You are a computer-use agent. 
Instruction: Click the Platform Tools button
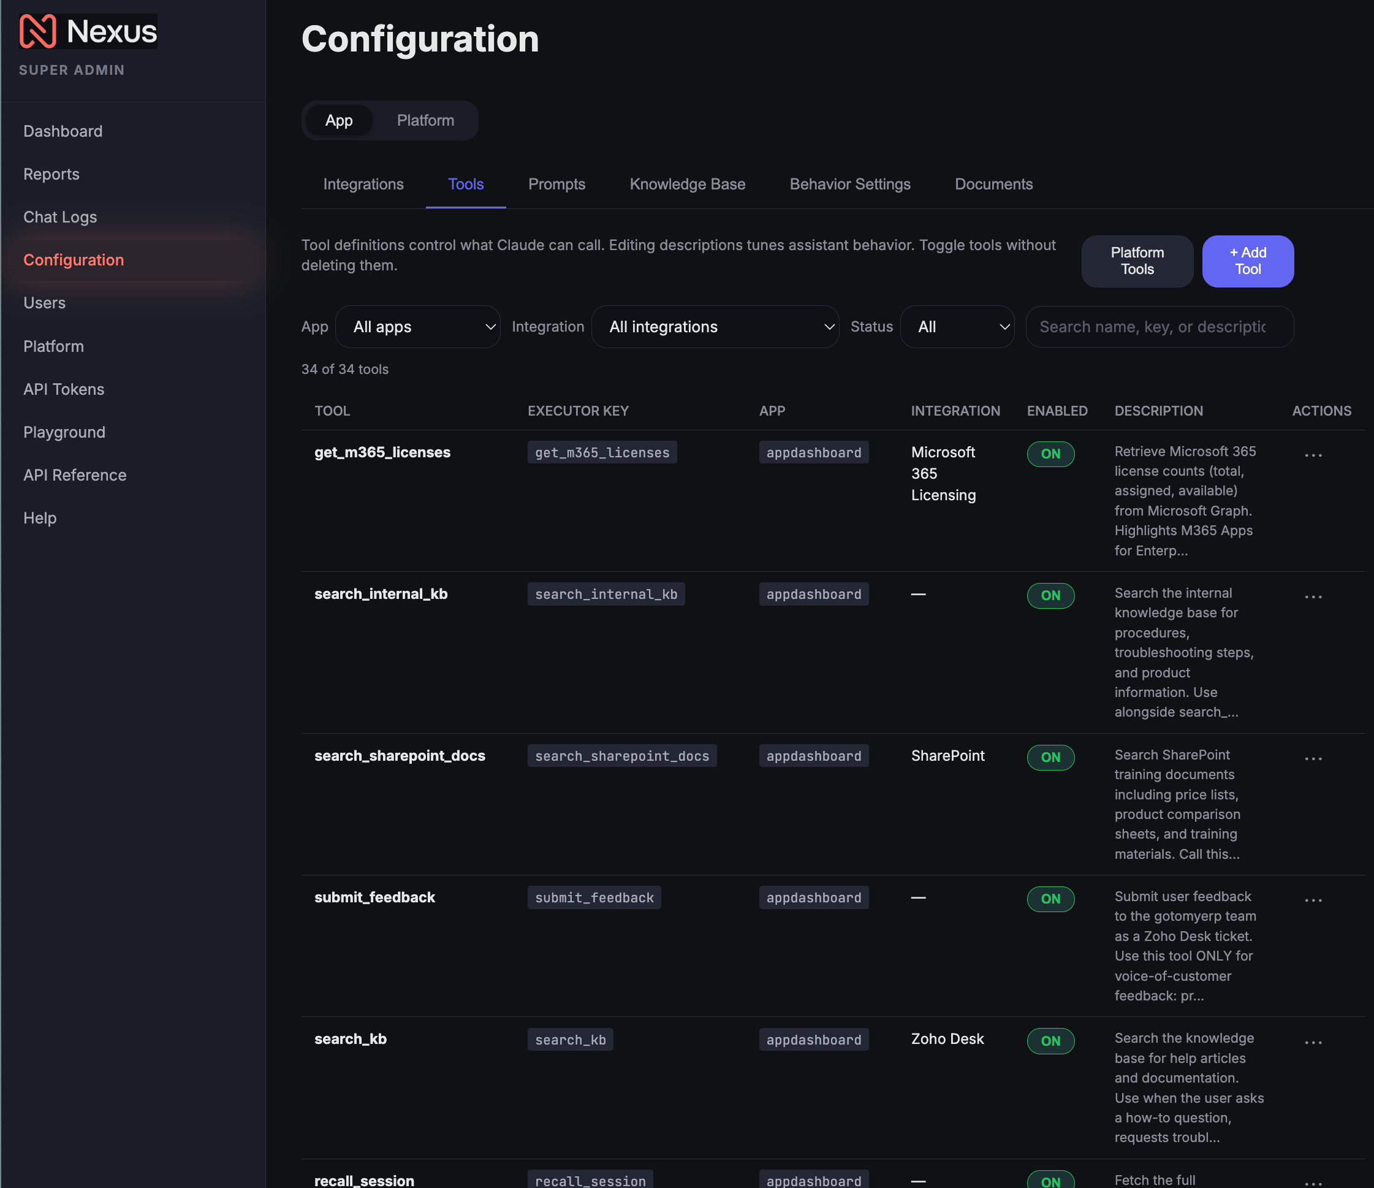pos(1137,261)
